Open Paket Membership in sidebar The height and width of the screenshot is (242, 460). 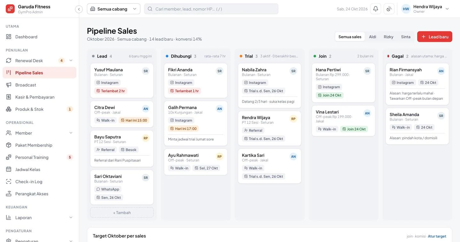tap(39, 145)
